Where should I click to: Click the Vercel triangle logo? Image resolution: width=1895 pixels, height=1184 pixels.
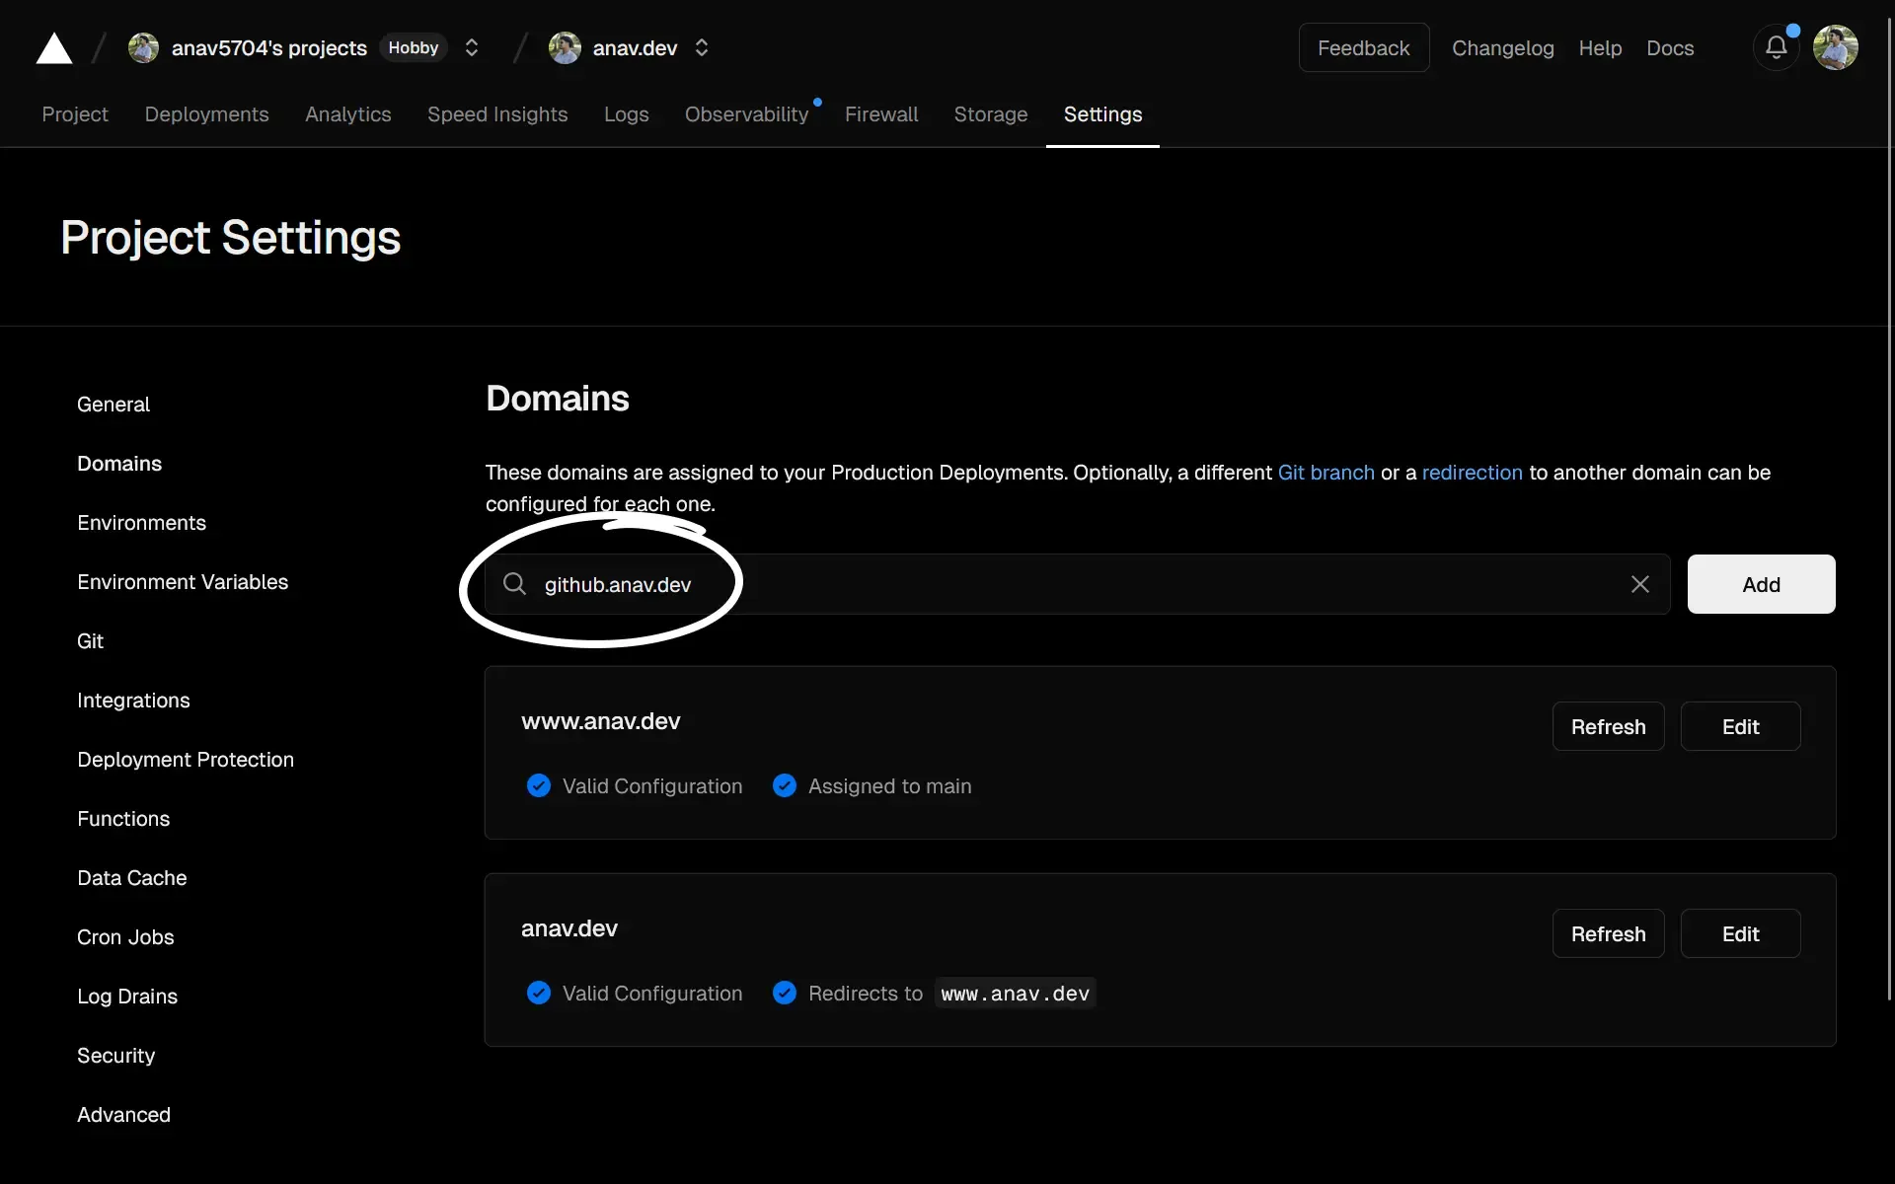[x=53, y=47]
